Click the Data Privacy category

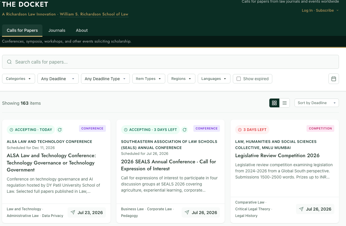[53, 216]
